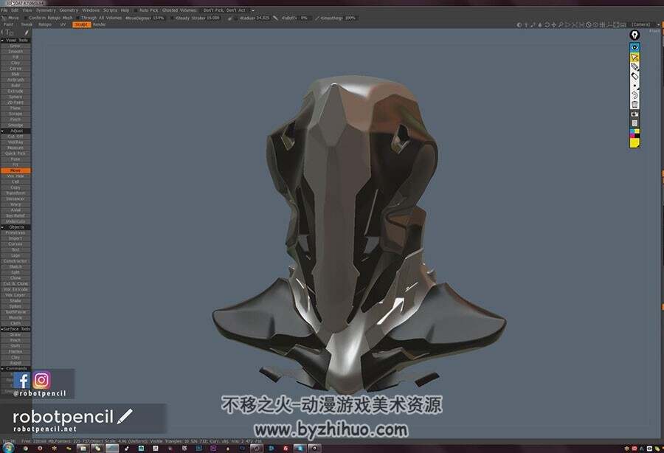Enable the Auto Pick checkbox
This screenshot has width=664, height=453.
[x=136, y=10]
